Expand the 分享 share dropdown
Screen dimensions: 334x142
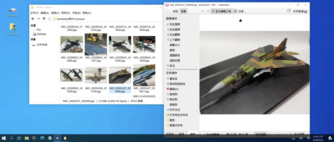click(x=246, y=12)
